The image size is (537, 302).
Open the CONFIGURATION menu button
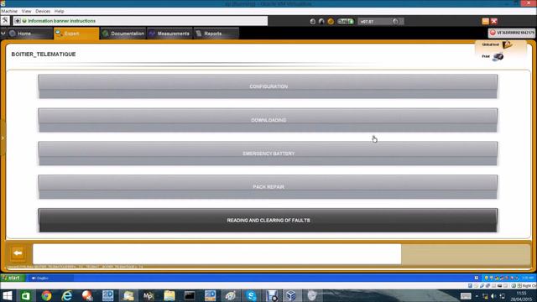tap(268, 86)
